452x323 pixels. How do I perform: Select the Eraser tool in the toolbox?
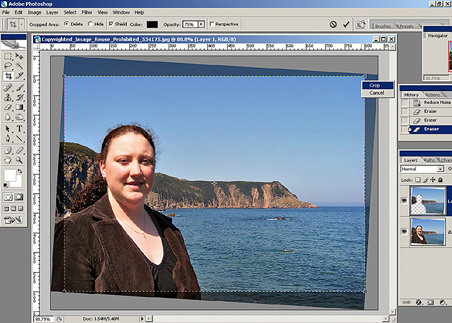(x=8, y=107)
